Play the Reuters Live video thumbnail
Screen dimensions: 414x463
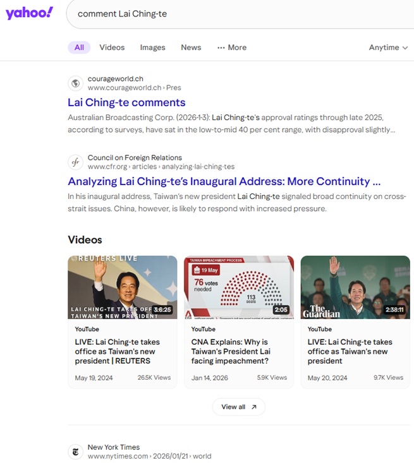pos(123,287)
